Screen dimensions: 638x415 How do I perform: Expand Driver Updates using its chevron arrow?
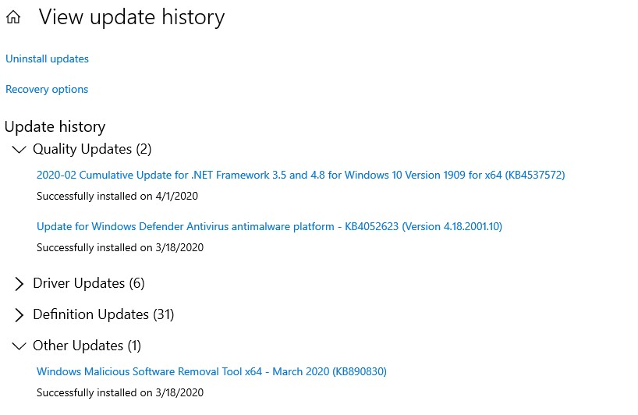click(x=19, y=284)
